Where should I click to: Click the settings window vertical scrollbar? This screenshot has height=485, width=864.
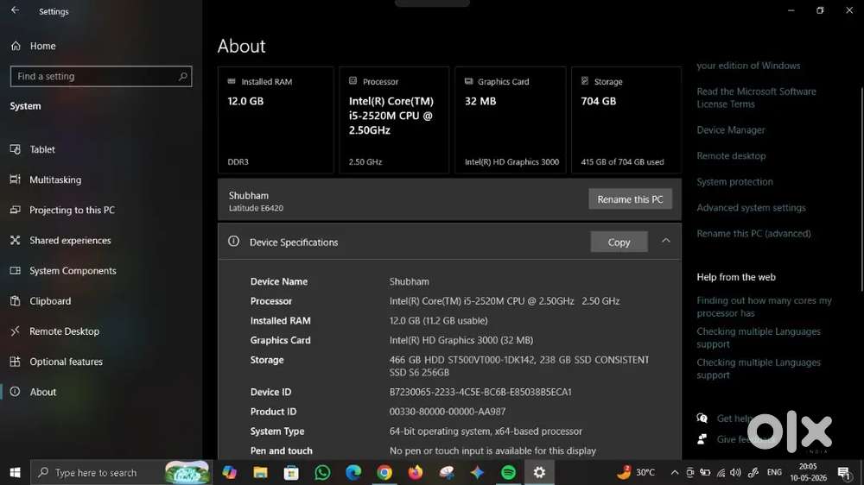[861, 187]
